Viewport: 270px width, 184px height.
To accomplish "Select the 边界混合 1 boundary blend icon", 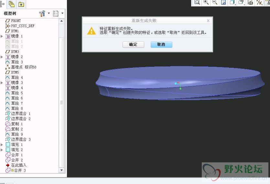I will [8, 114].
